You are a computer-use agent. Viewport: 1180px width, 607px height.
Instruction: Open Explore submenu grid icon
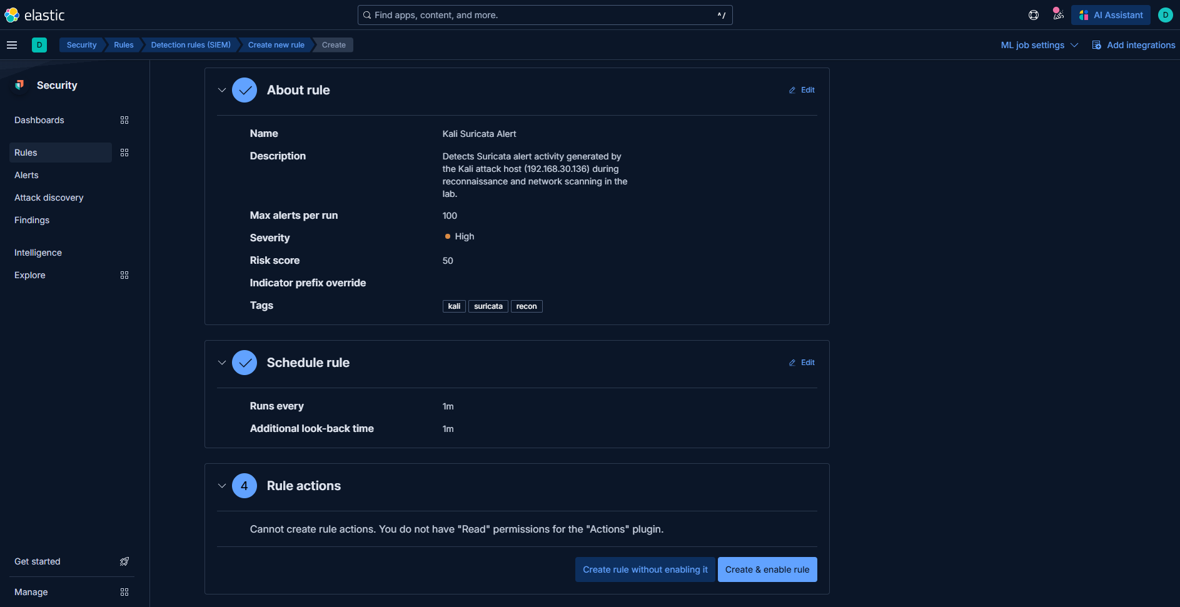pyautogui.click(x=124, y=275)
